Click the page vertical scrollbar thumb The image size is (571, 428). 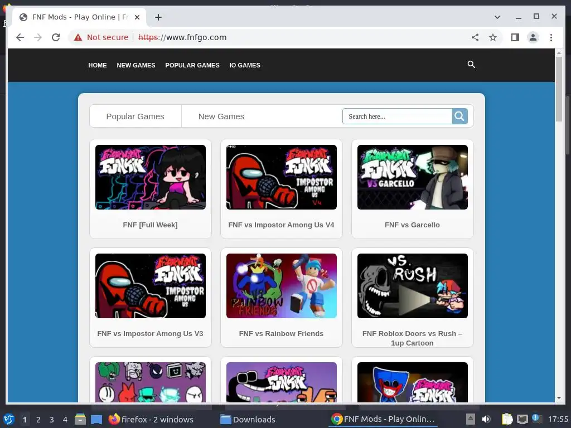click(x=559, y=89)
